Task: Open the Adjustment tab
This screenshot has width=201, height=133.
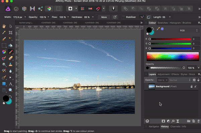Action: [163, 74]
